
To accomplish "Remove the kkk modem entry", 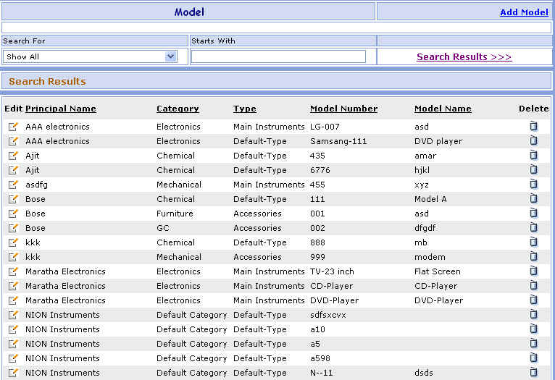I will tap(533, 257).
